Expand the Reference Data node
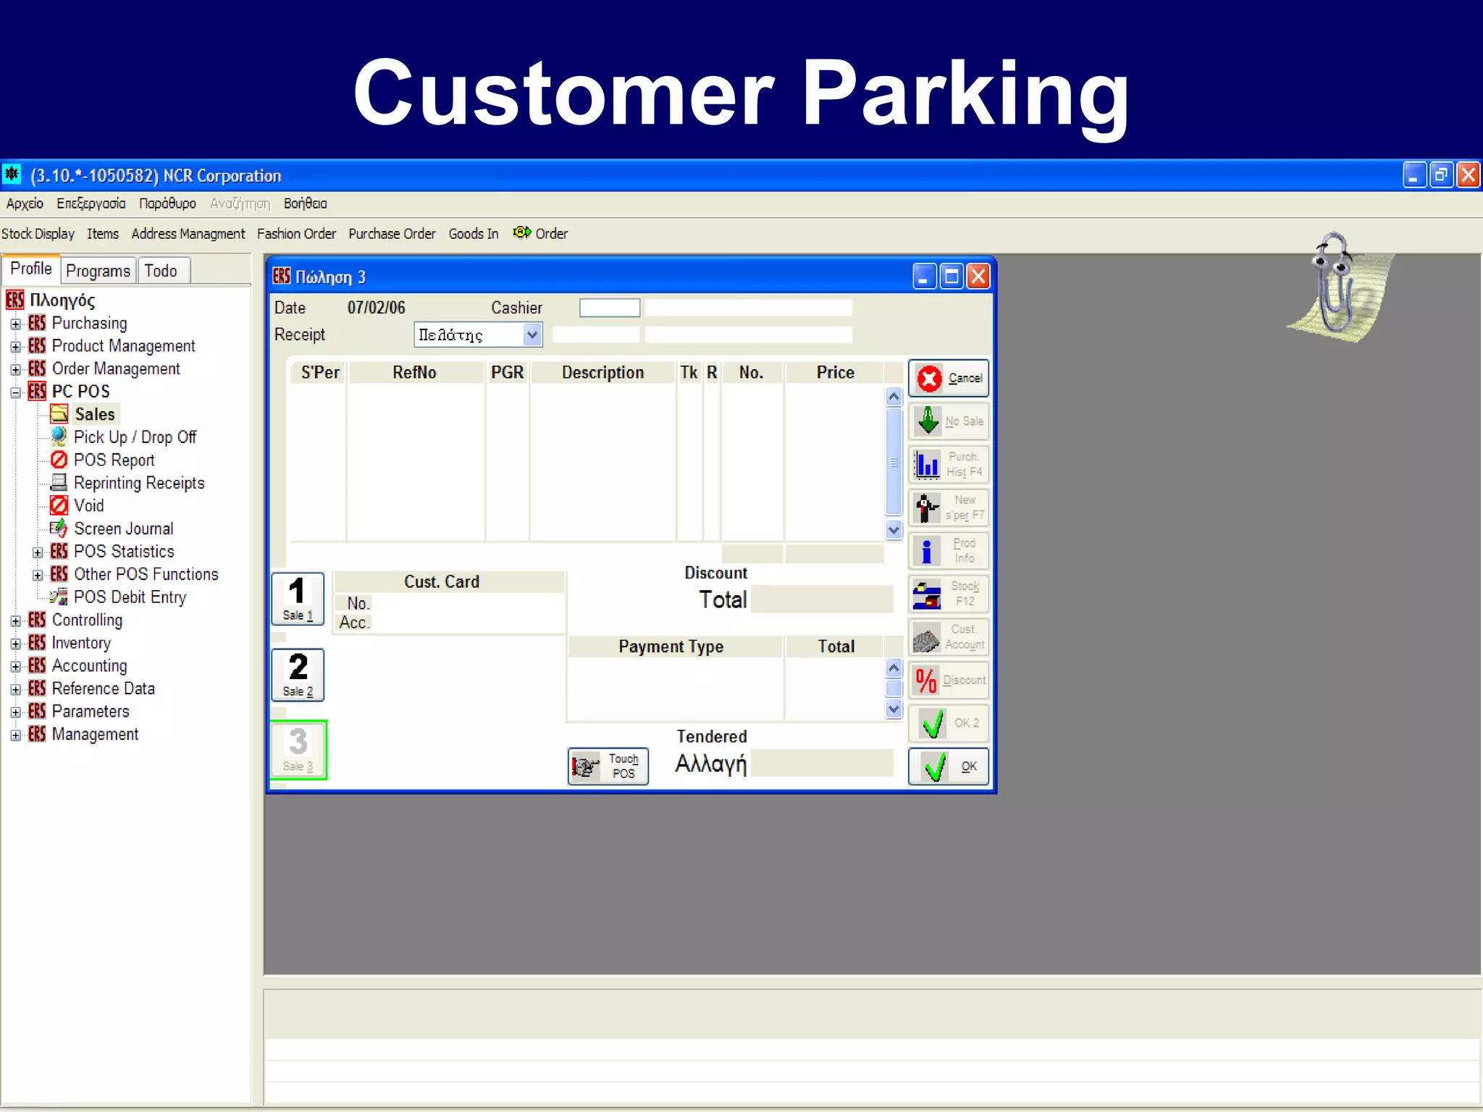The image size is (1483, 1112). [16, 689]
